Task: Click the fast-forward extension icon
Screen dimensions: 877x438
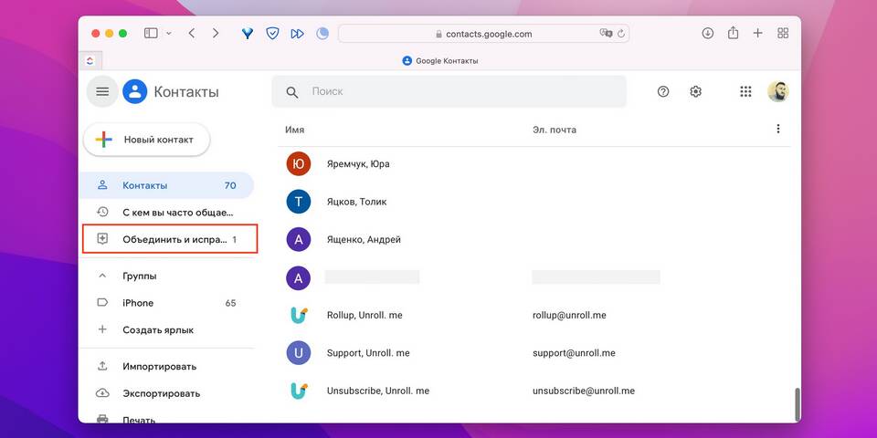Action: point(297,34)
